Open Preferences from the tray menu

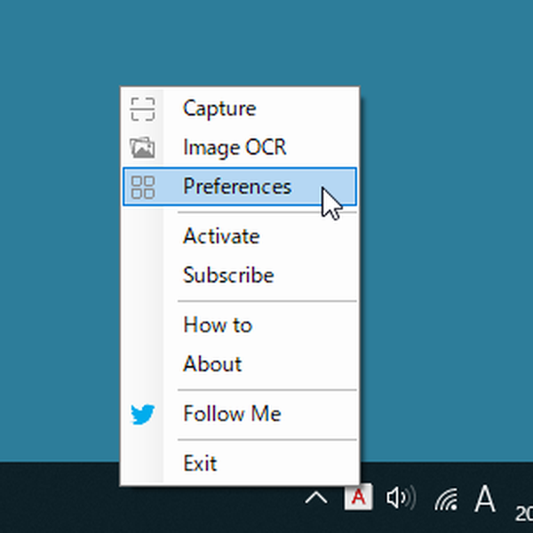[240, 187]
